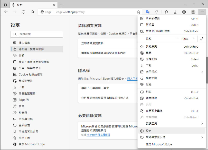Decrease zoom with minus button
Image resolution: width=208 pixels, height=150 pixels.
[x=176, y=39]
